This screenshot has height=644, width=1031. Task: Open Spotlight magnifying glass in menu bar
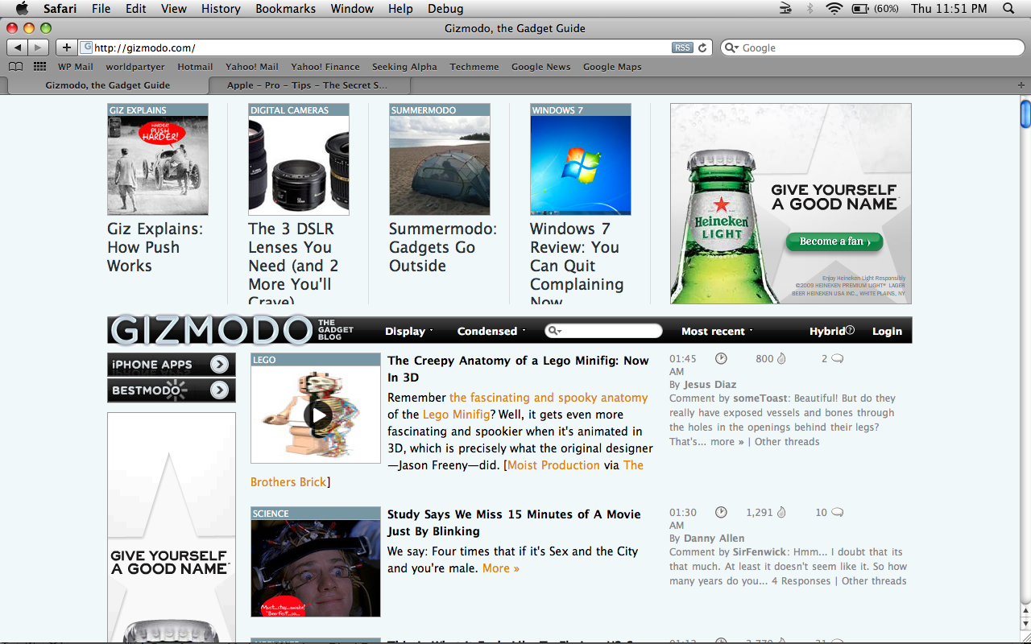[x=1008, y=9]
